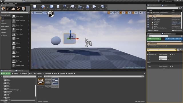This screenshot has height=103, width=183.
Task: Switch to the Levels tab
Action: click(166, 5)
